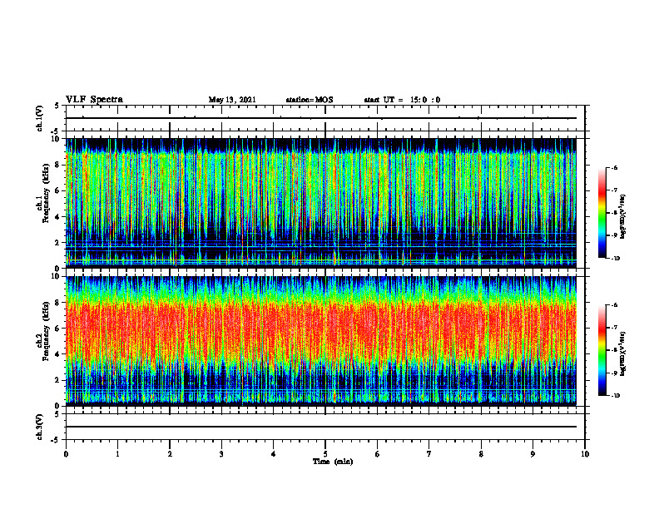Click time axis tick label "9"
659x509 pixels.
533,454
